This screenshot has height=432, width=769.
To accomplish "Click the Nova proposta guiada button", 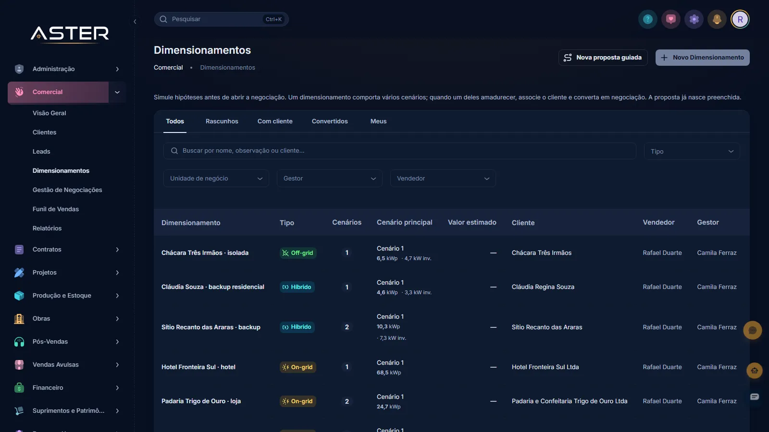I will pyautogui.click(x=603, y=58).
